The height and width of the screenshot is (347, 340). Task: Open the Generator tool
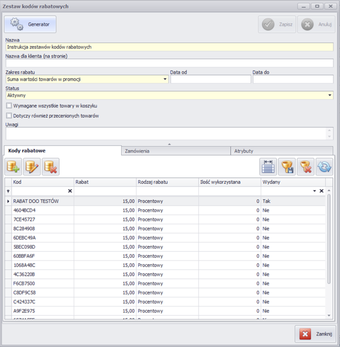pyautogui.click(x=30, y=24)
